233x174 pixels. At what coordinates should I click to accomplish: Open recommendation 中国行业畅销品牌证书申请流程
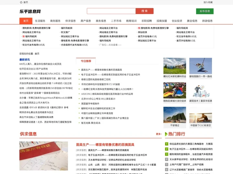pos(97,113)
